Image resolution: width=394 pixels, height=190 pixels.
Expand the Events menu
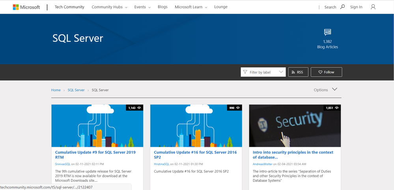142,7
